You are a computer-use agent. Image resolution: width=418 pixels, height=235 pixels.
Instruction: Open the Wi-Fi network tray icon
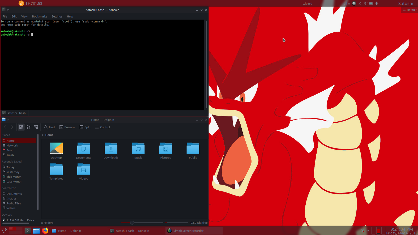(x=365, y=3)
